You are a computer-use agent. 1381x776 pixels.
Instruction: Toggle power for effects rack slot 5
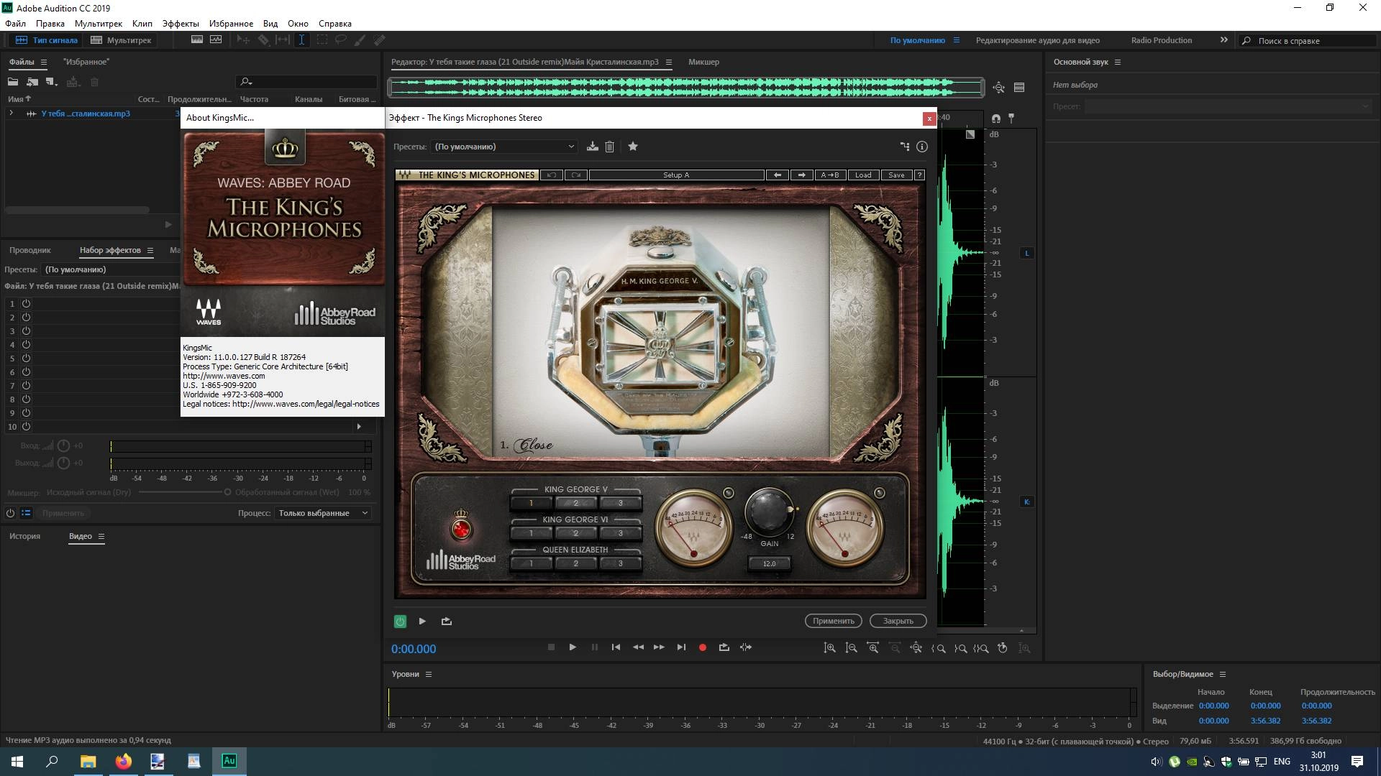point(26,358)
